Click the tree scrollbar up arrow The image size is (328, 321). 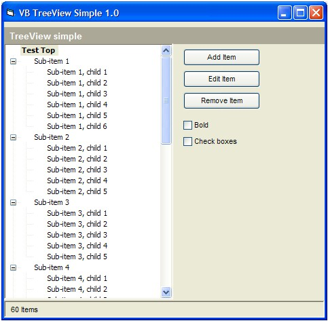166,50
